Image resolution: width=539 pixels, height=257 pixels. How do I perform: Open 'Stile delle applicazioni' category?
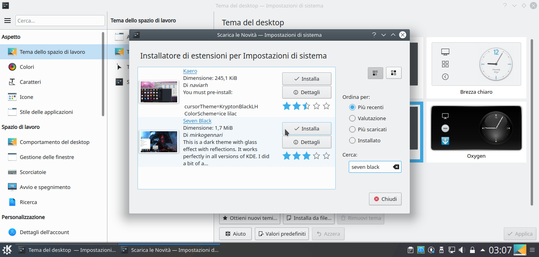click(51, 112)
